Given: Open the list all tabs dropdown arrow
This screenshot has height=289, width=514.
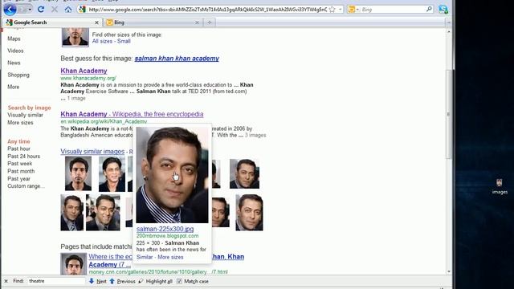Looking at the screenshot, I should pos(449,22).
